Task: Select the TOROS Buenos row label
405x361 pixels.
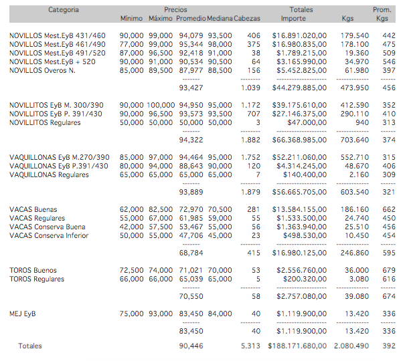Action: pyautogui.click(x=33, y=270)
